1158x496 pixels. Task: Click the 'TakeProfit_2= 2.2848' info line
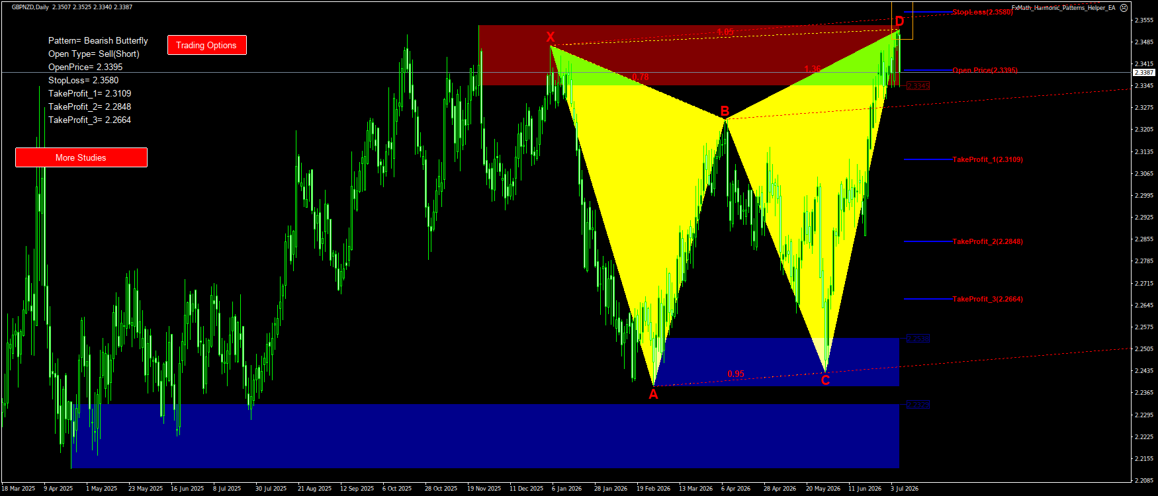tap(89, 106)
